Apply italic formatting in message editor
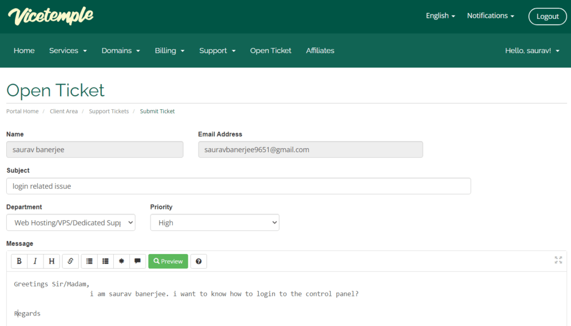 click(35, 261)
